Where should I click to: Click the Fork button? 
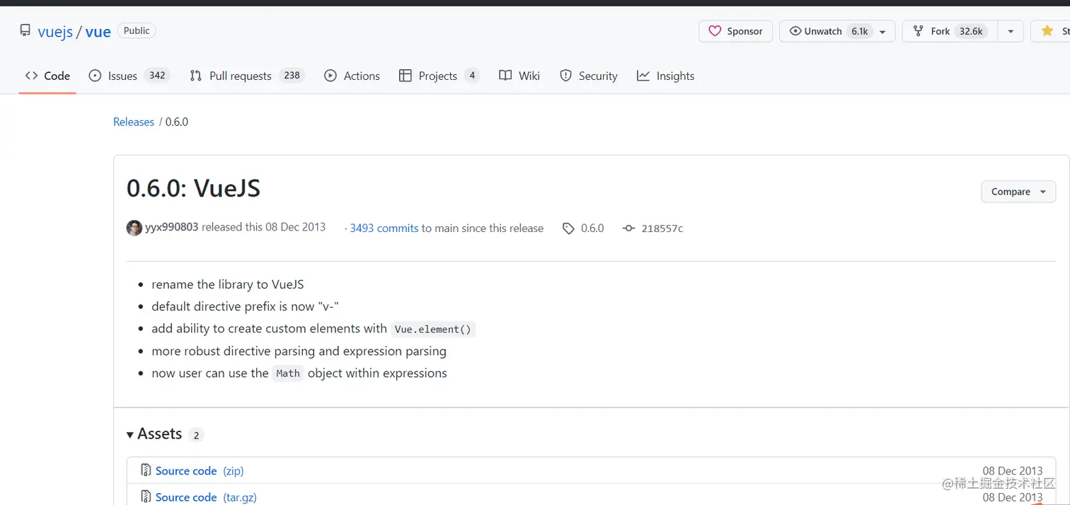950,31
